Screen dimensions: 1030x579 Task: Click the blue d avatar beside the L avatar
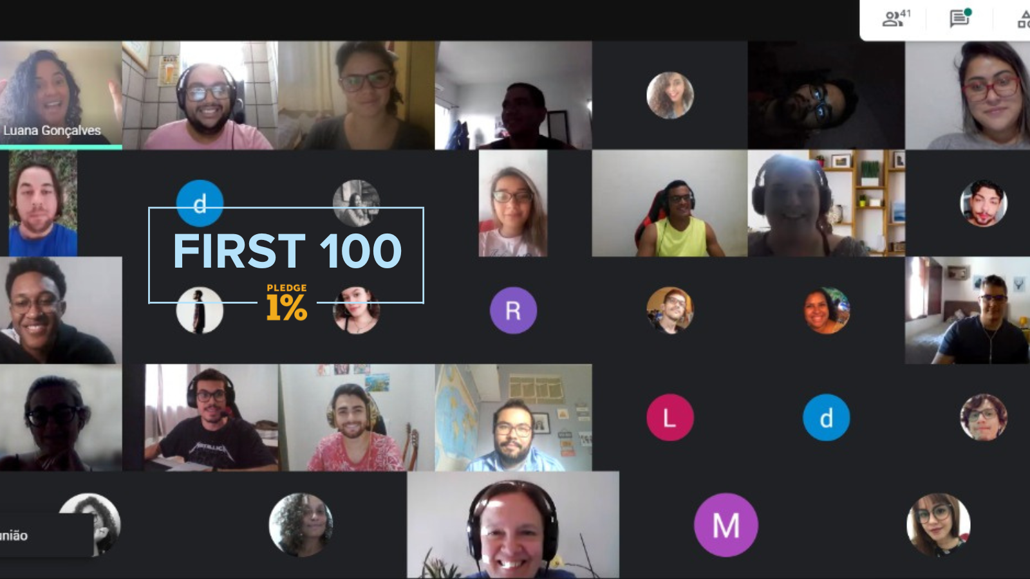click(826, 418)
